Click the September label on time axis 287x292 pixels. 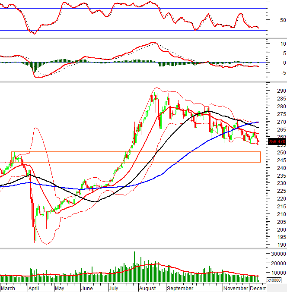[179, 288]
